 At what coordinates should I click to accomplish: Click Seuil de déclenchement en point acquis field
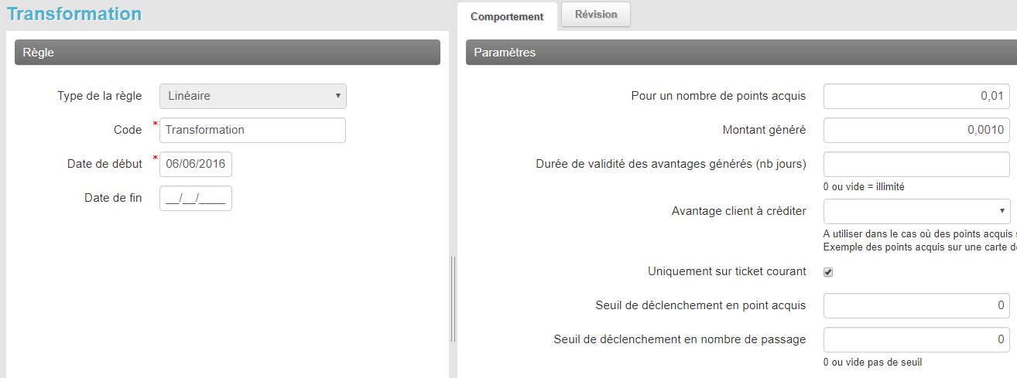coord(916,305)
